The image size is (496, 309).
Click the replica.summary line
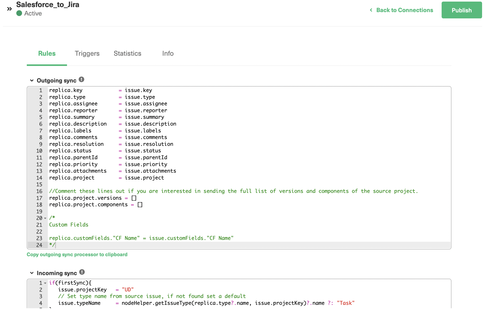pyautogui.click(x=107, y=117)
